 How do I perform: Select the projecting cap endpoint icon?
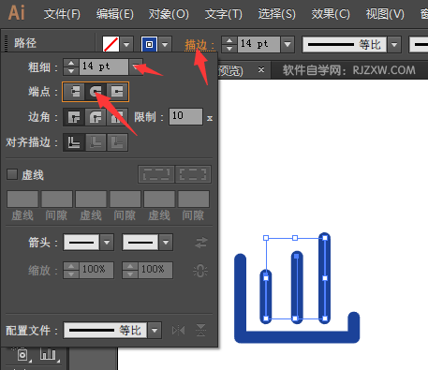(117, 92)
